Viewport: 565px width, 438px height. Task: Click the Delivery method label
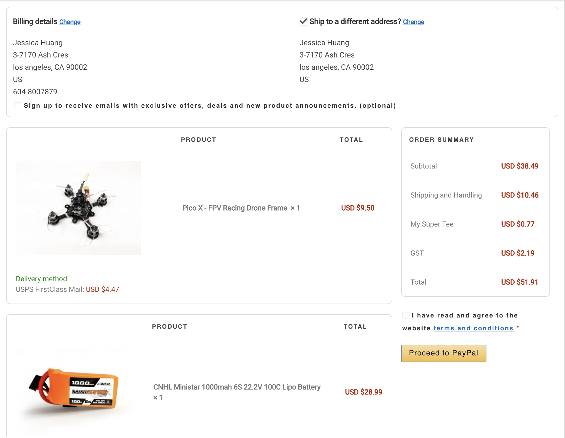[x=42, y=279]
